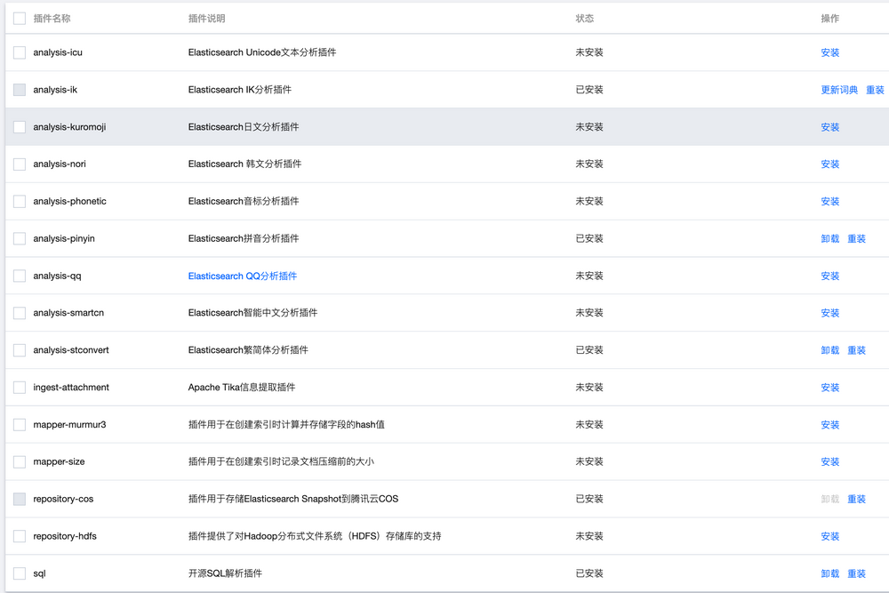Click 重装 for analysis-stconvert
The width and height of the screenshot is (889, 593).
coord(856,350)
